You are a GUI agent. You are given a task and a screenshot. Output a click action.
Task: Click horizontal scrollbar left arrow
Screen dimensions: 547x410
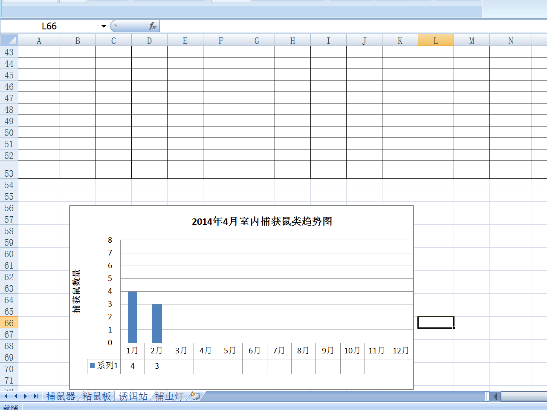[x=495, y=396]
